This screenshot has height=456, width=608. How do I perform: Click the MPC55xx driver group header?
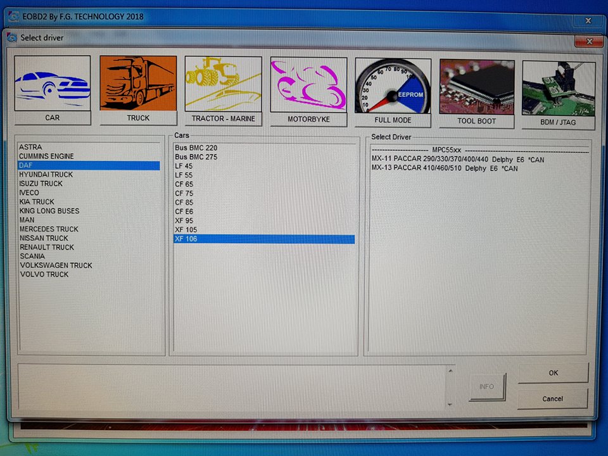(446, 150)
